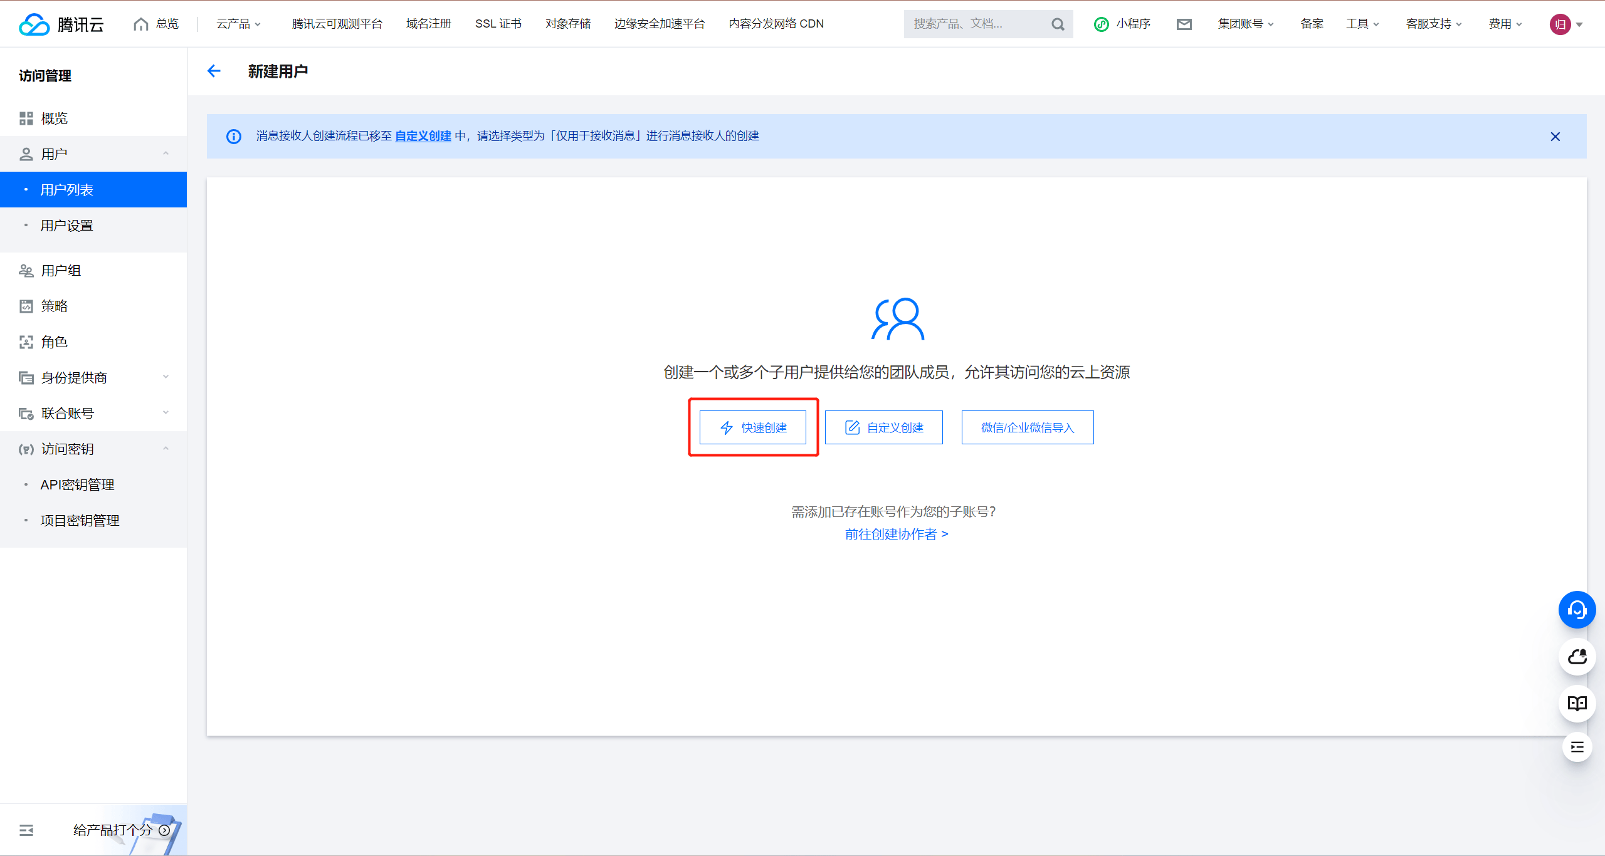Screen dimensions: 1605x856
Task: Open the mail message icon
Action: 1184,24
